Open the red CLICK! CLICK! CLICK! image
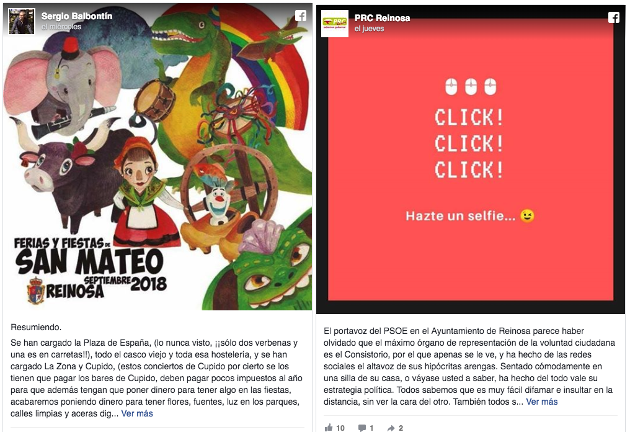This screenshot has width=630, height=432. pyautogui.click(x=471, y=160)
